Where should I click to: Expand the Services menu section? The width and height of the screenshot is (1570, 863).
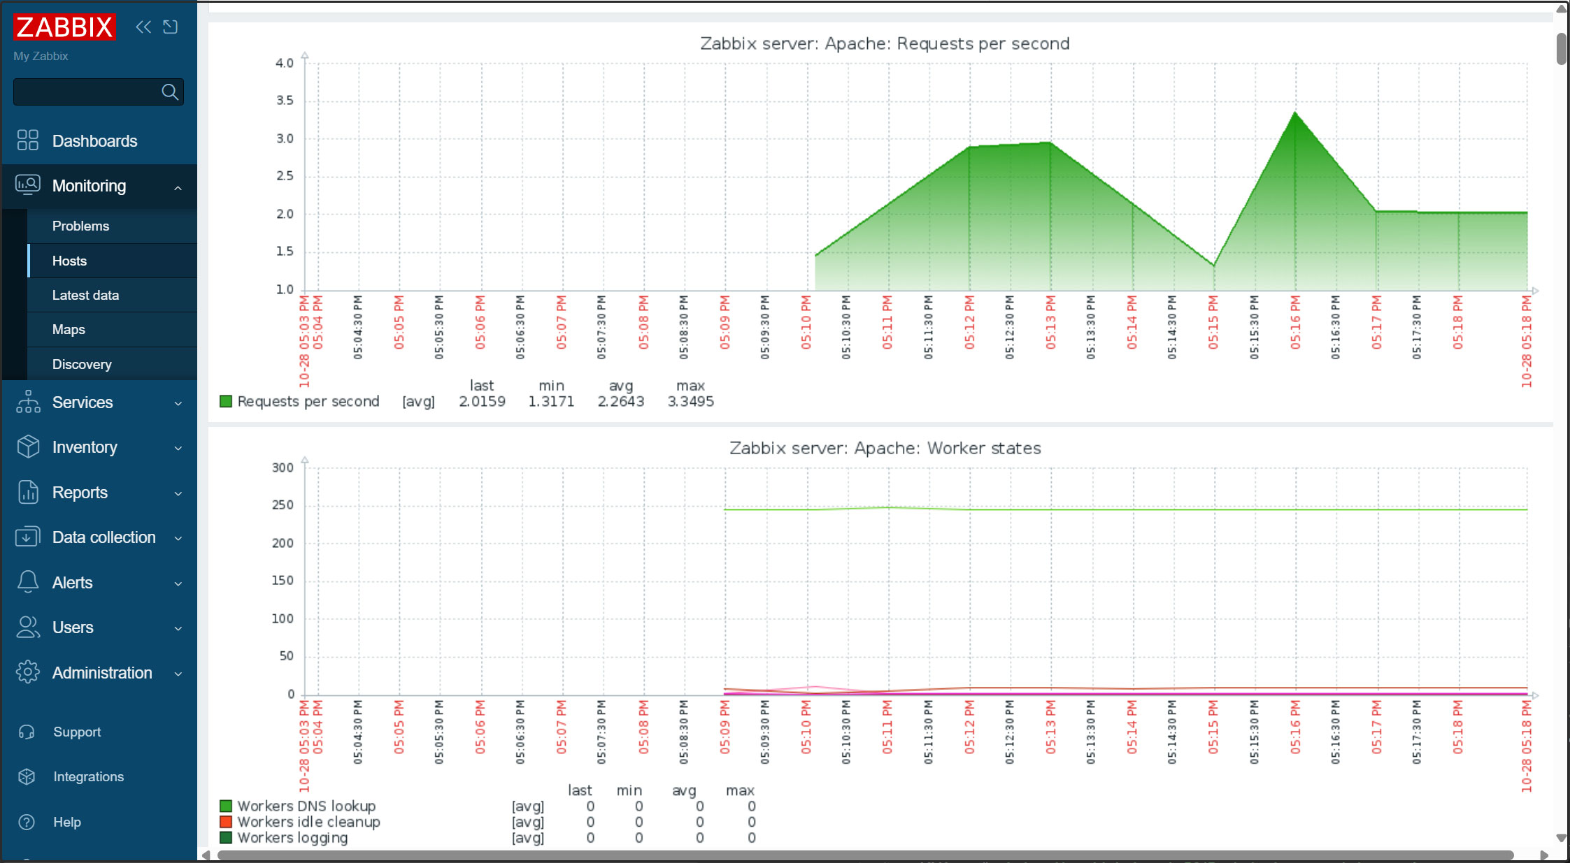coord(178,403)
